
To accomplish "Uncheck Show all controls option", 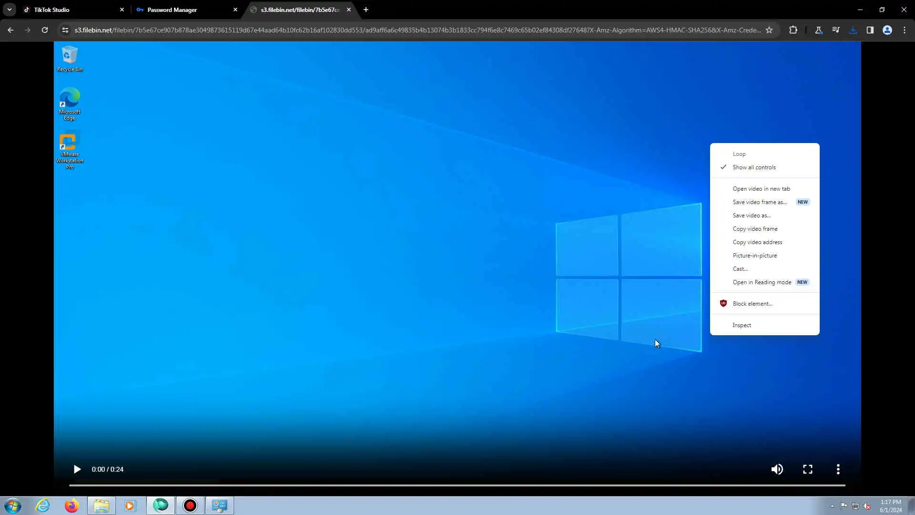I will (754, 167).
